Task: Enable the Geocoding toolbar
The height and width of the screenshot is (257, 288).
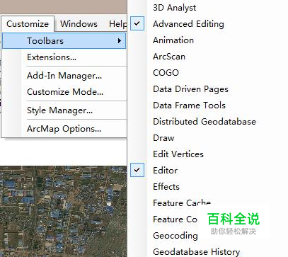Action: click(x=175, y=236)
